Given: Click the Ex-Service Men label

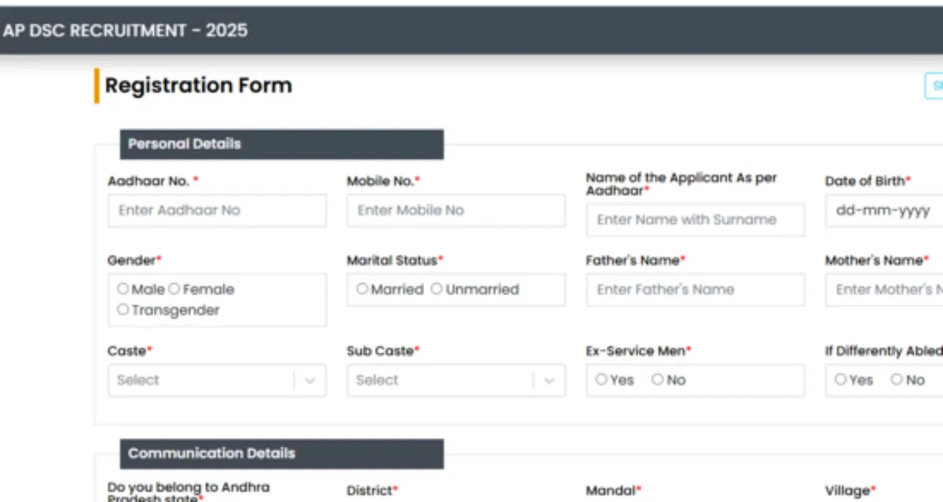Looking at the screenshot, I should 639,351.
